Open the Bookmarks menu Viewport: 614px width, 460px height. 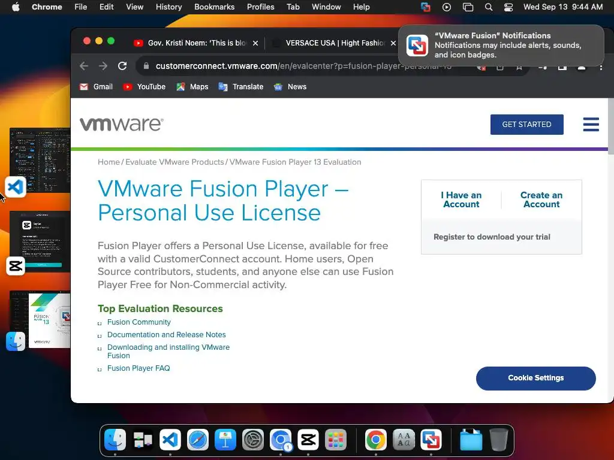tap(214, 7)
